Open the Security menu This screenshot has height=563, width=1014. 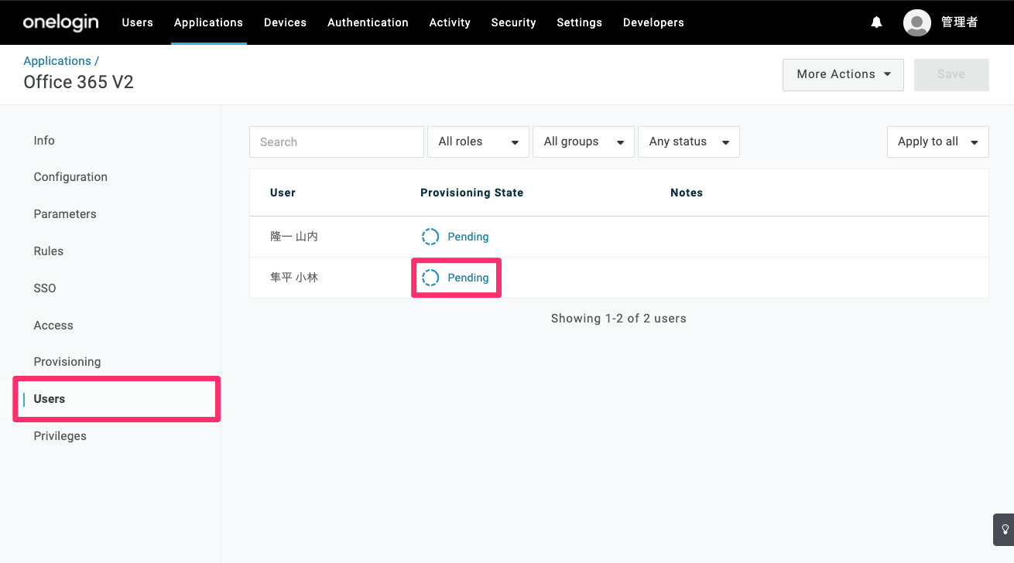[513, 22]
